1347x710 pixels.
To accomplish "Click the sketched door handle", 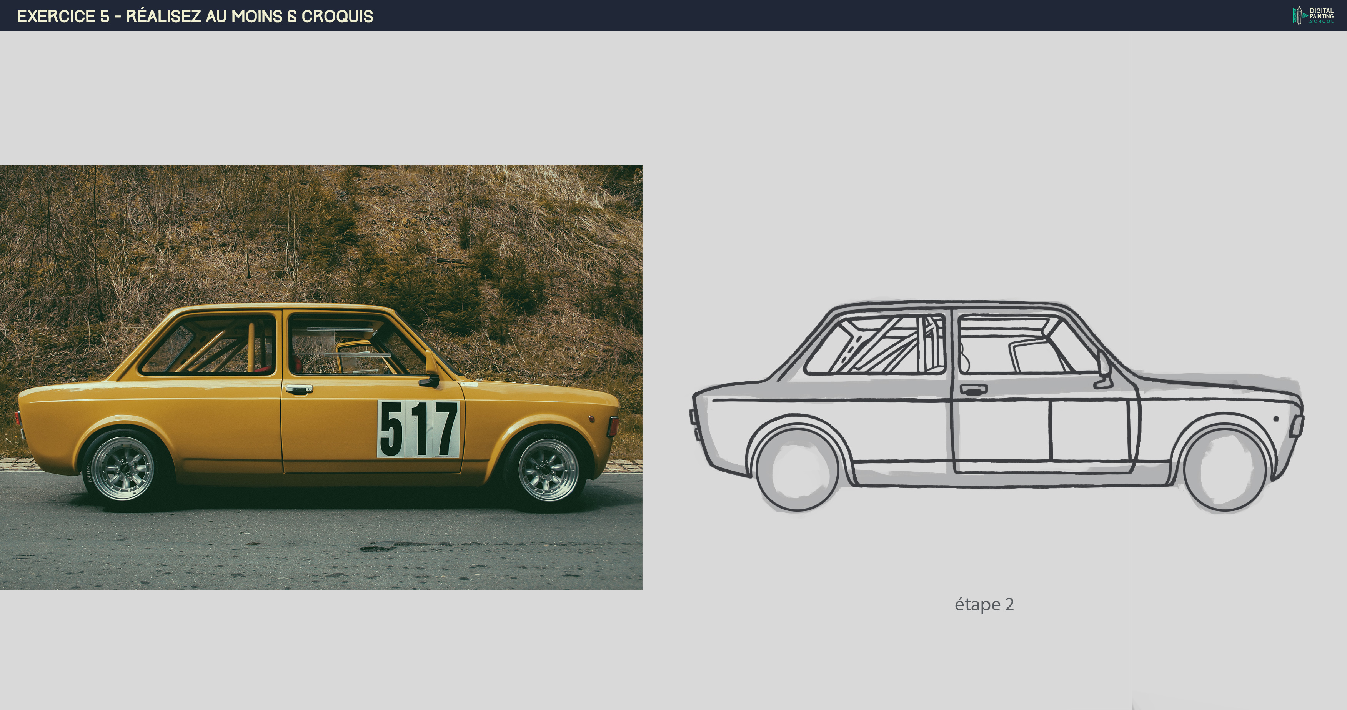I will [973, 389].
